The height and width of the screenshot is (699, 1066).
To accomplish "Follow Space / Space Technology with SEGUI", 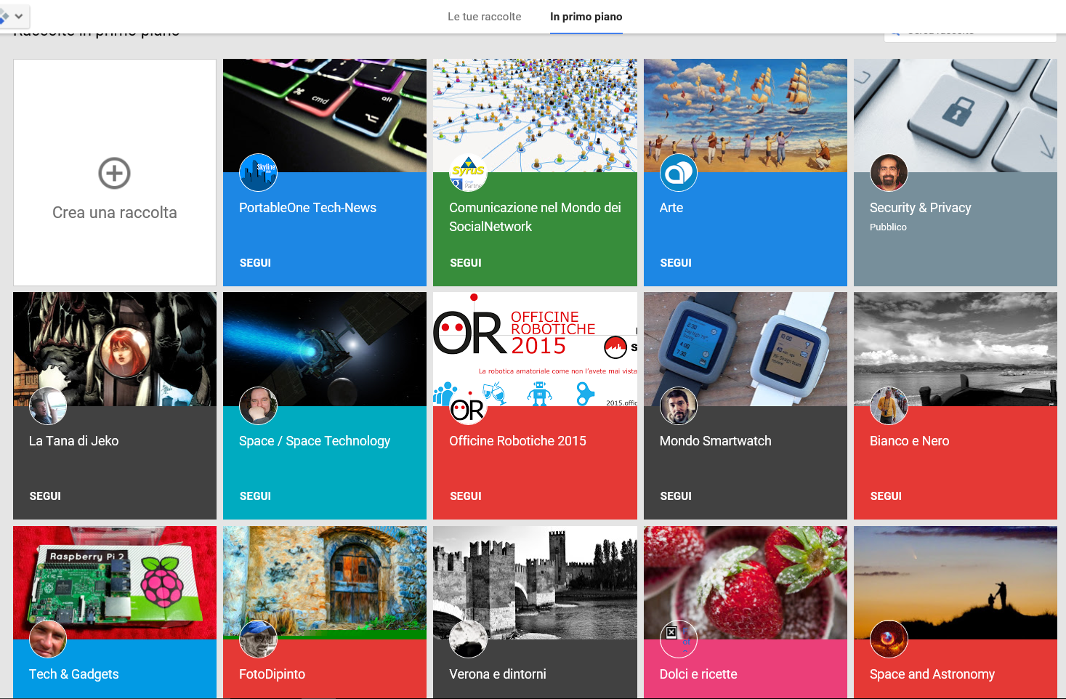I will (x=255, y=496).
